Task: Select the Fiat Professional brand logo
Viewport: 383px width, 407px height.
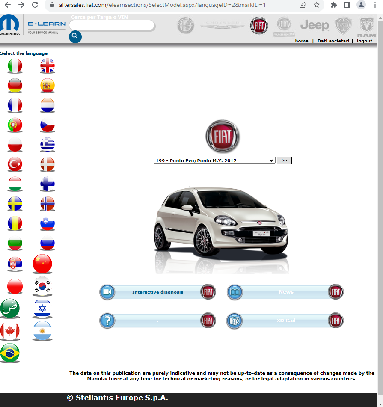Action: click(x=284, y=27)
